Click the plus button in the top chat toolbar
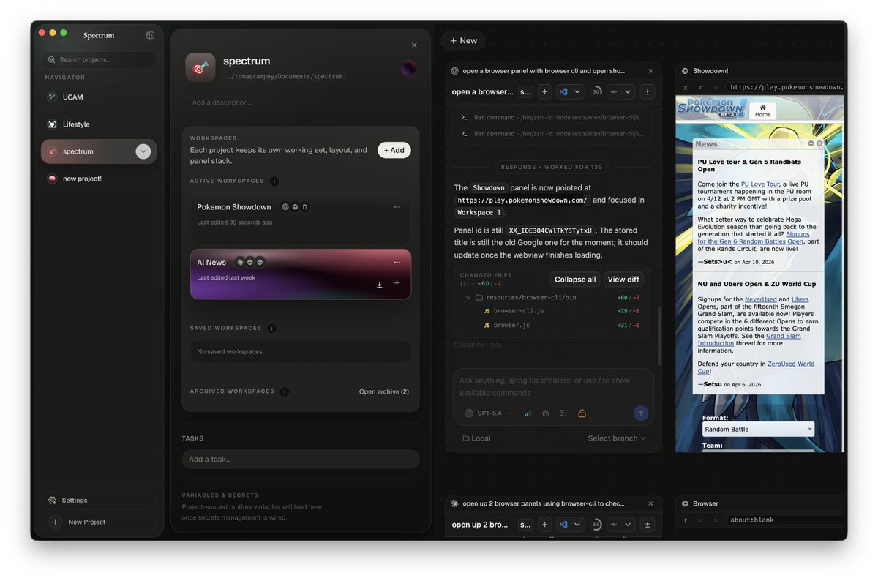Viewport: 878px width, 581px height. (x=544, y=92)
